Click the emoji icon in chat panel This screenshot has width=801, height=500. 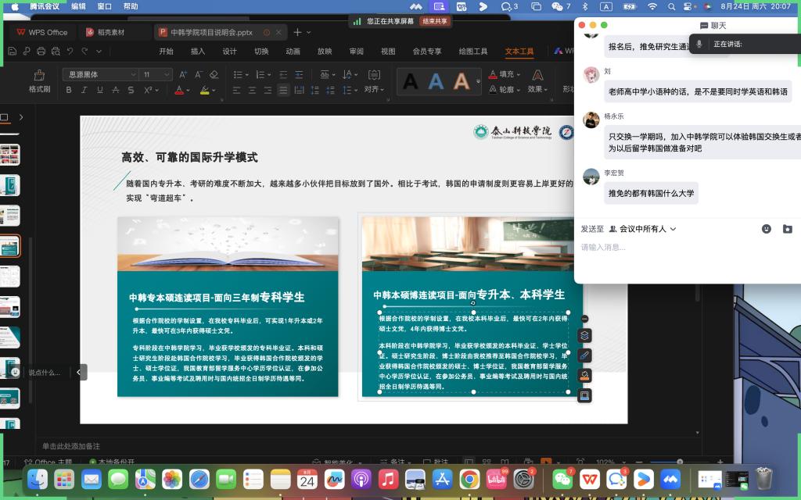(767, 229)
